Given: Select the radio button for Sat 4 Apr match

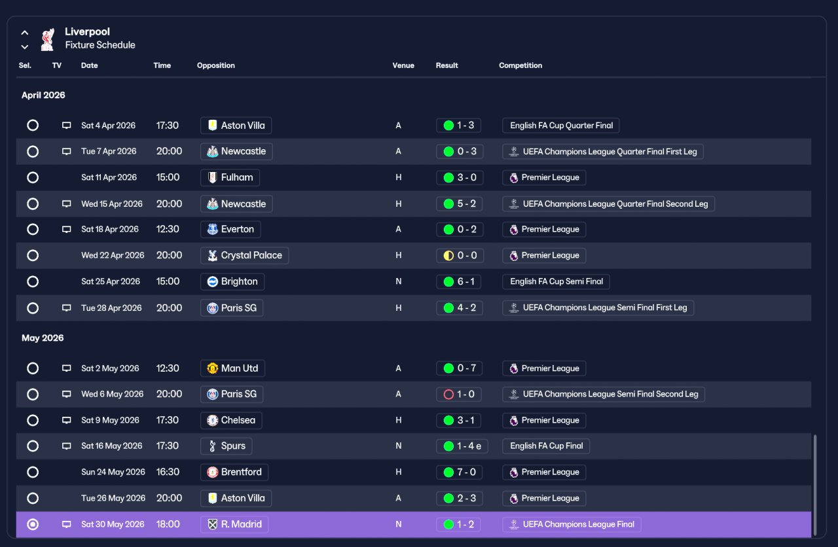Looking at the screenshot, I should 33,125.
